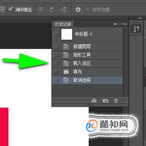Select the 历史记录 panel tab
146x146 pixels.
coord(63,24)
